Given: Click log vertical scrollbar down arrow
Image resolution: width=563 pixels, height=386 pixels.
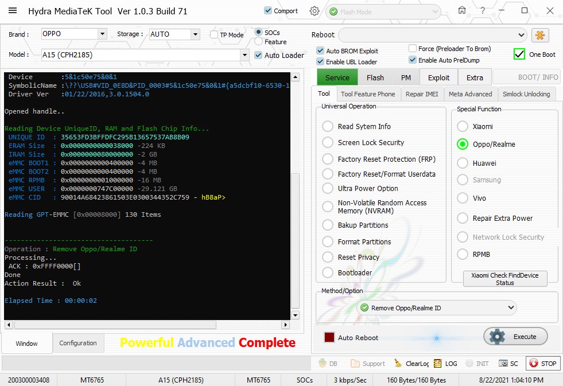Looking at the screenshot, I should [295, 315].
